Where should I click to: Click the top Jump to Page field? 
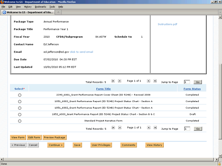point(187,82)
